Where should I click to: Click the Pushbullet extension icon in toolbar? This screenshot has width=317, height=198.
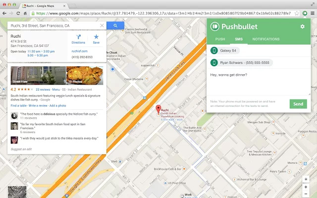click(x=305, y=13)
